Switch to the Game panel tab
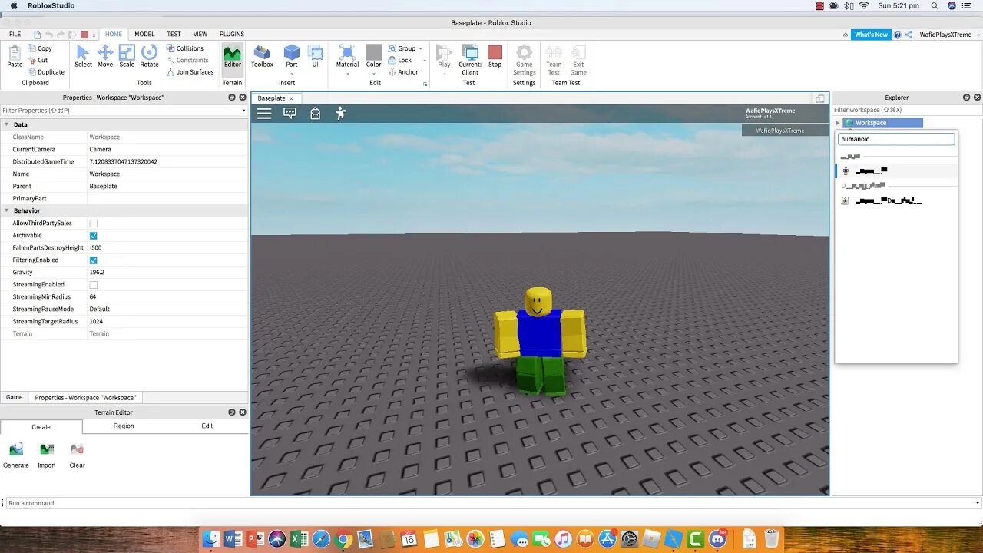The height and width of the screenshot is (553, 983). tap(15, 397)
